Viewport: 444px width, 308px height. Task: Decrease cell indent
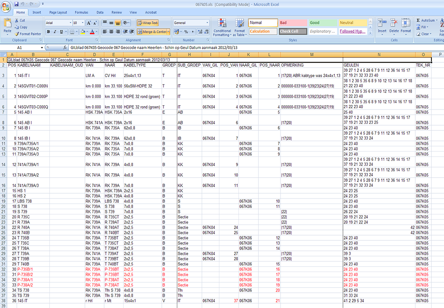pyautogui.click(x=125, y=32)
